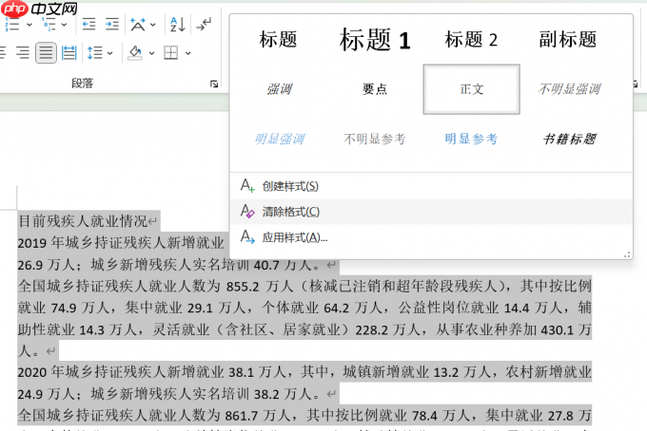Image resolution: width=647 pixels, height=431 pixels.
Task: Align text to the right
Action: click(x=22, y=53)
